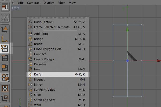The height and width of the screenshot is (107, 161).
Task: Click Undo (Action) in the popup
Action: coord(58,22)
